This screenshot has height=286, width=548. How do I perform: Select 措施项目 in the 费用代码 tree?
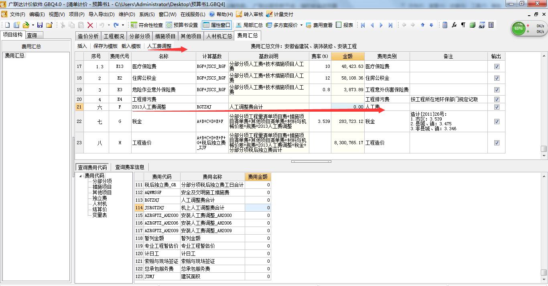tap(102, 187)
